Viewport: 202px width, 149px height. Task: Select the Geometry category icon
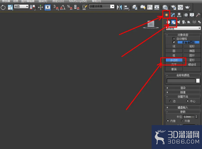tap(168, 22)
